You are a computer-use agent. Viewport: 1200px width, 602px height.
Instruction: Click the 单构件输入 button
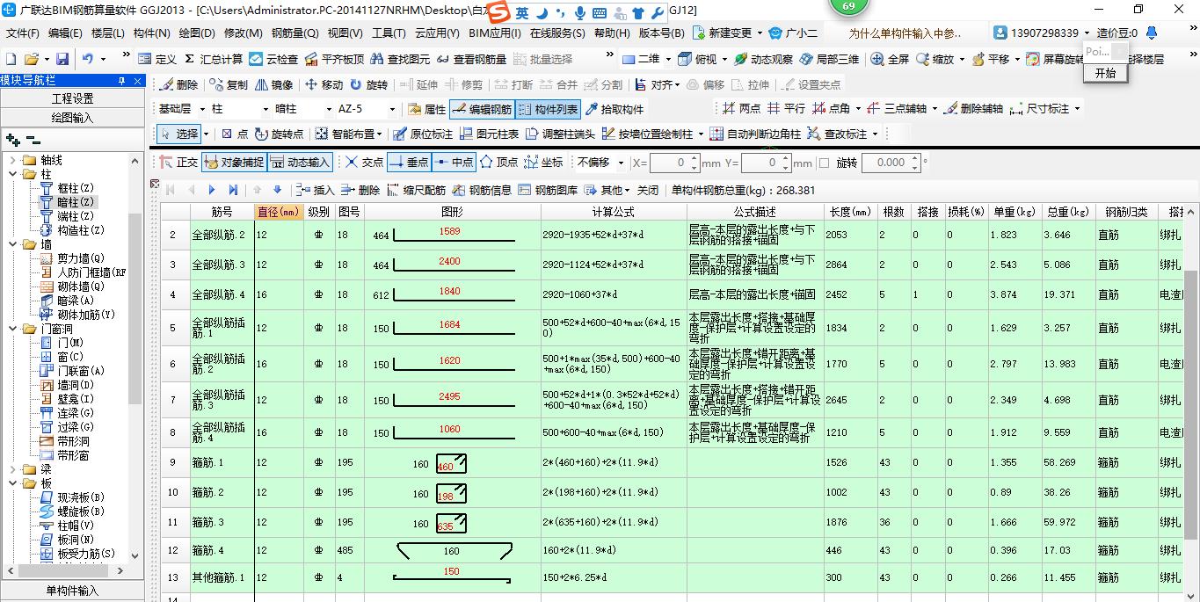pyautogui.click(x=72, y=591)
